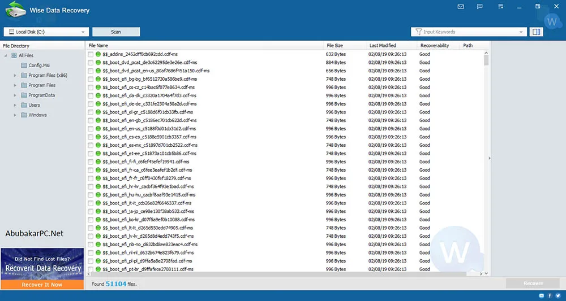Click the All Files grid icon
This screenshot has height=301, width=566.
point(14,55)
